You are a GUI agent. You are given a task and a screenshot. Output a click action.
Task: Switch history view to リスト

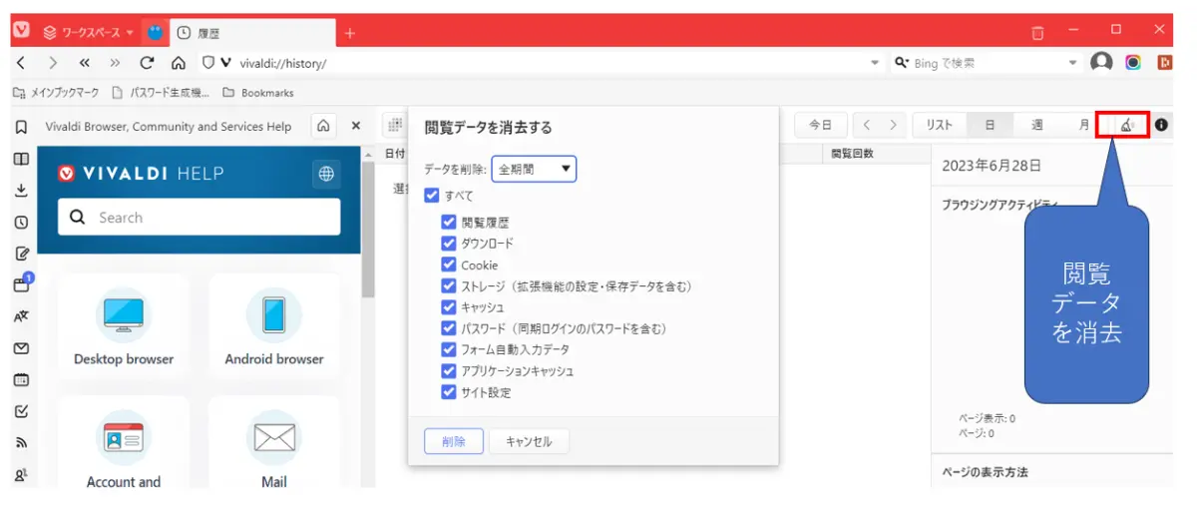coord(939,125)
